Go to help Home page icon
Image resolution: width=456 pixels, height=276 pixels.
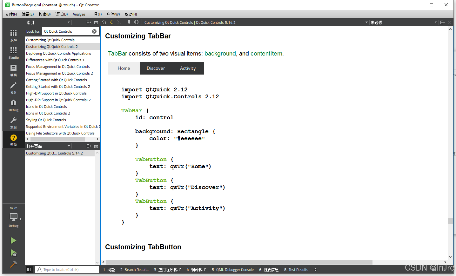click(x=104, y=22)
